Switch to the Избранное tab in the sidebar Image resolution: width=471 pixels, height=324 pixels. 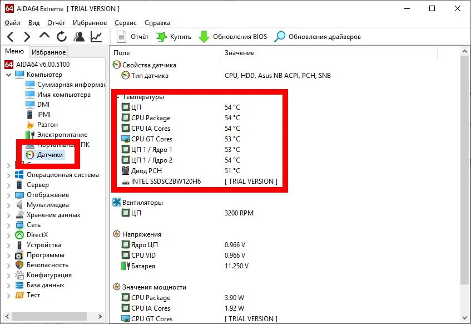(x=49, y=52)
